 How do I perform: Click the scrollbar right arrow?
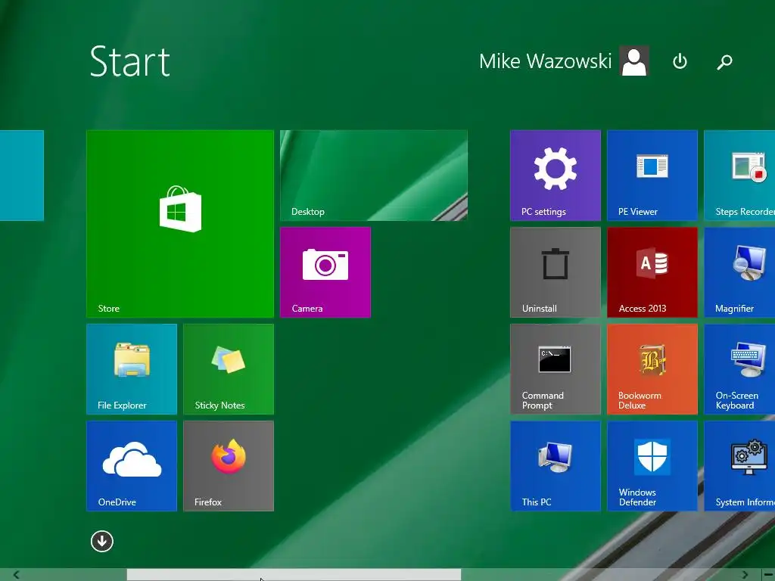[745, 575]
